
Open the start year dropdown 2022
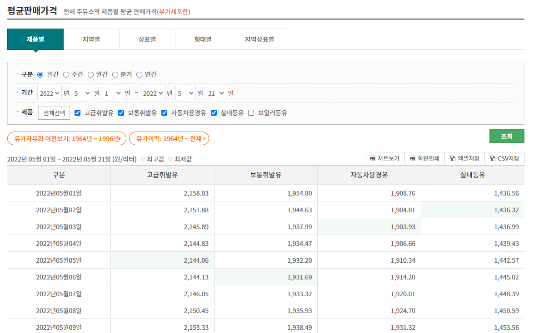[50, 93]
